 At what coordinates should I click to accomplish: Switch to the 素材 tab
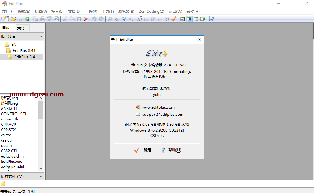pos(22,27)
